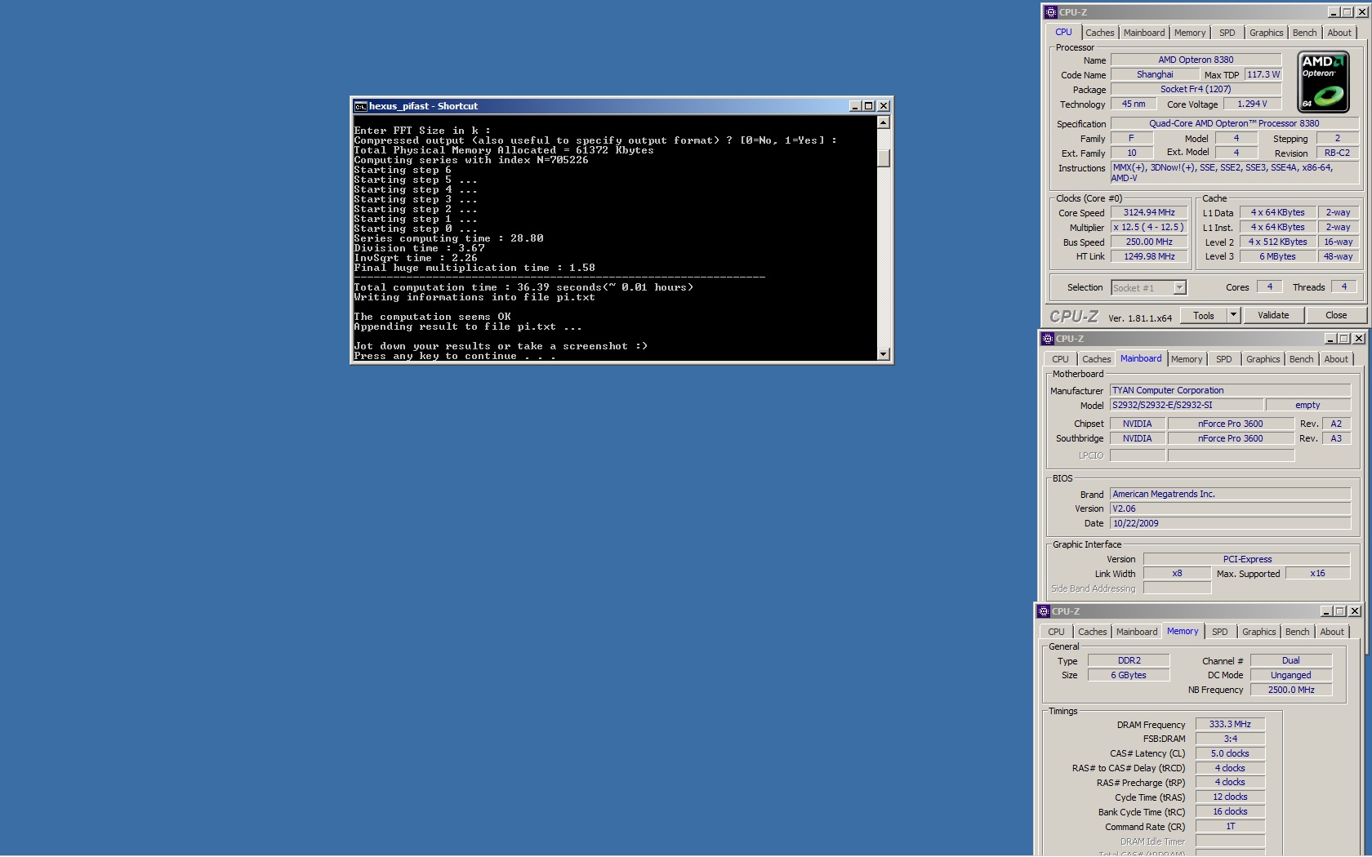Select the Graphics tab in the Memory CPU-Z window
The image size is (1372, 857).
pos(1258,632)
